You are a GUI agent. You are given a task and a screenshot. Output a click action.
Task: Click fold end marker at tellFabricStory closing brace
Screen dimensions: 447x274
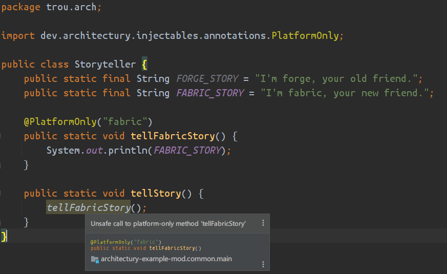point(2,165)
